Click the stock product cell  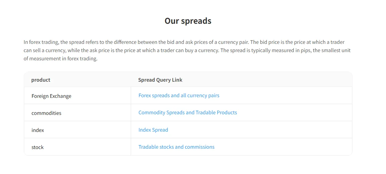(77, 147)
